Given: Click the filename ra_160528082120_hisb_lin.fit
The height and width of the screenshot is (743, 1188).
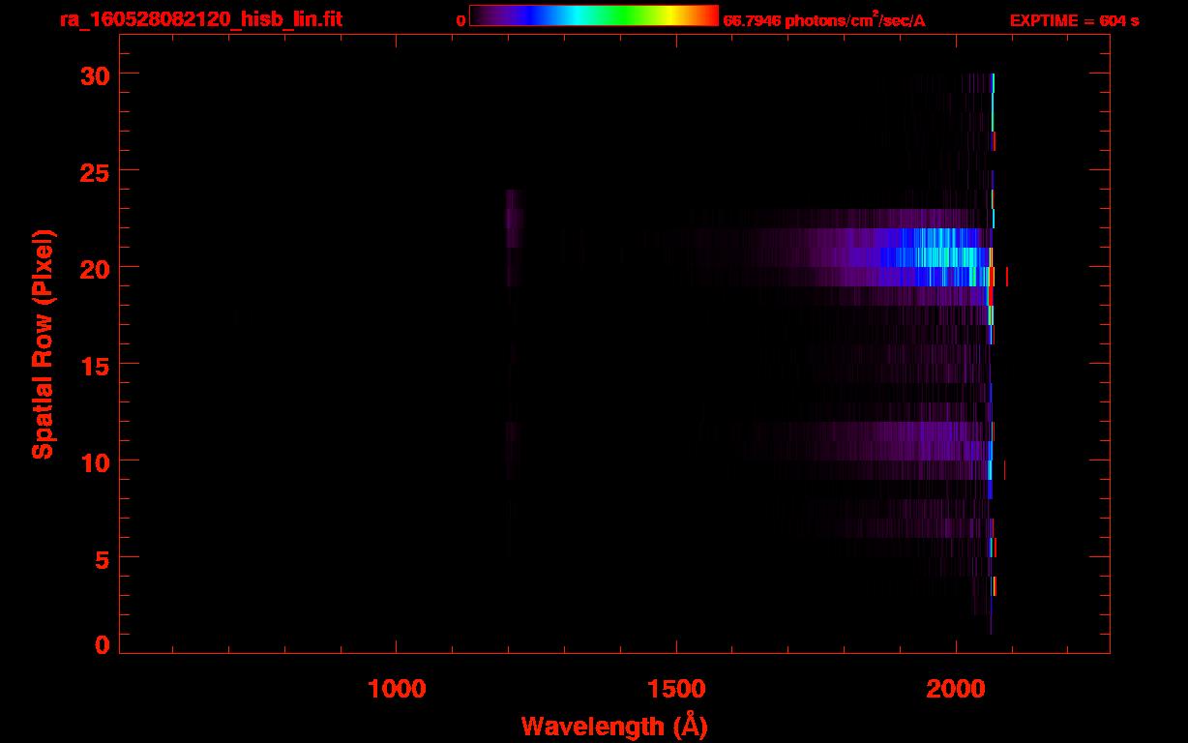Looking at the screenshot, I should click(x=200, y=19).
